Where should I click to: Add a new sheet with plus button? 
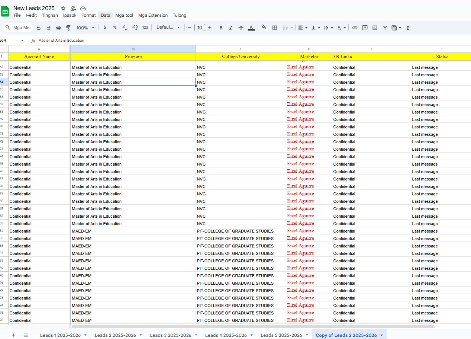tap(13, 335)
